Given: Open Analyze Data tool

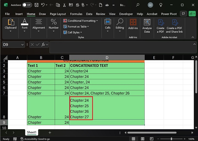Looking at the screenshot, I should pyautogui.click(x=147, y=26).
